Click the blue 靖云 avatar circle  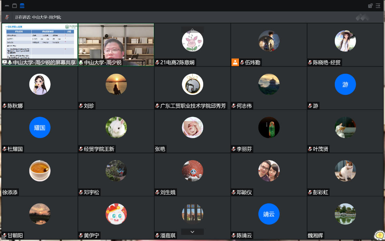point(269,214)
